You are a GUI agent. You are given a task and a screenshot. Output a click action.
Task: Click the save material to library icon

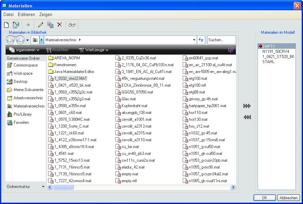(x=16, y=25)
